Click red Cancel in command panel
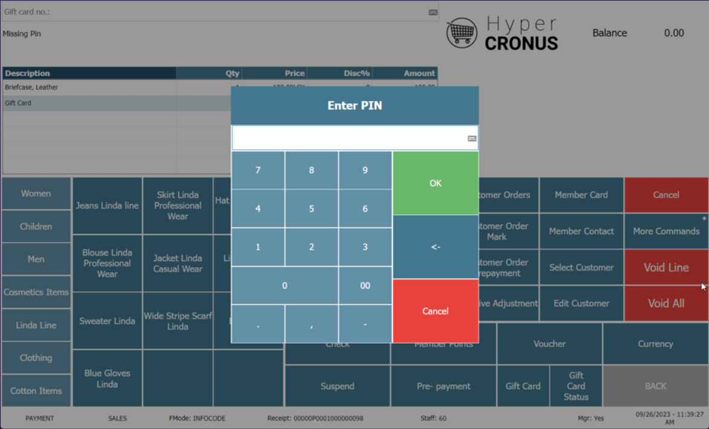This screenshot has width=709, height=429. click(x=666, y=195)
